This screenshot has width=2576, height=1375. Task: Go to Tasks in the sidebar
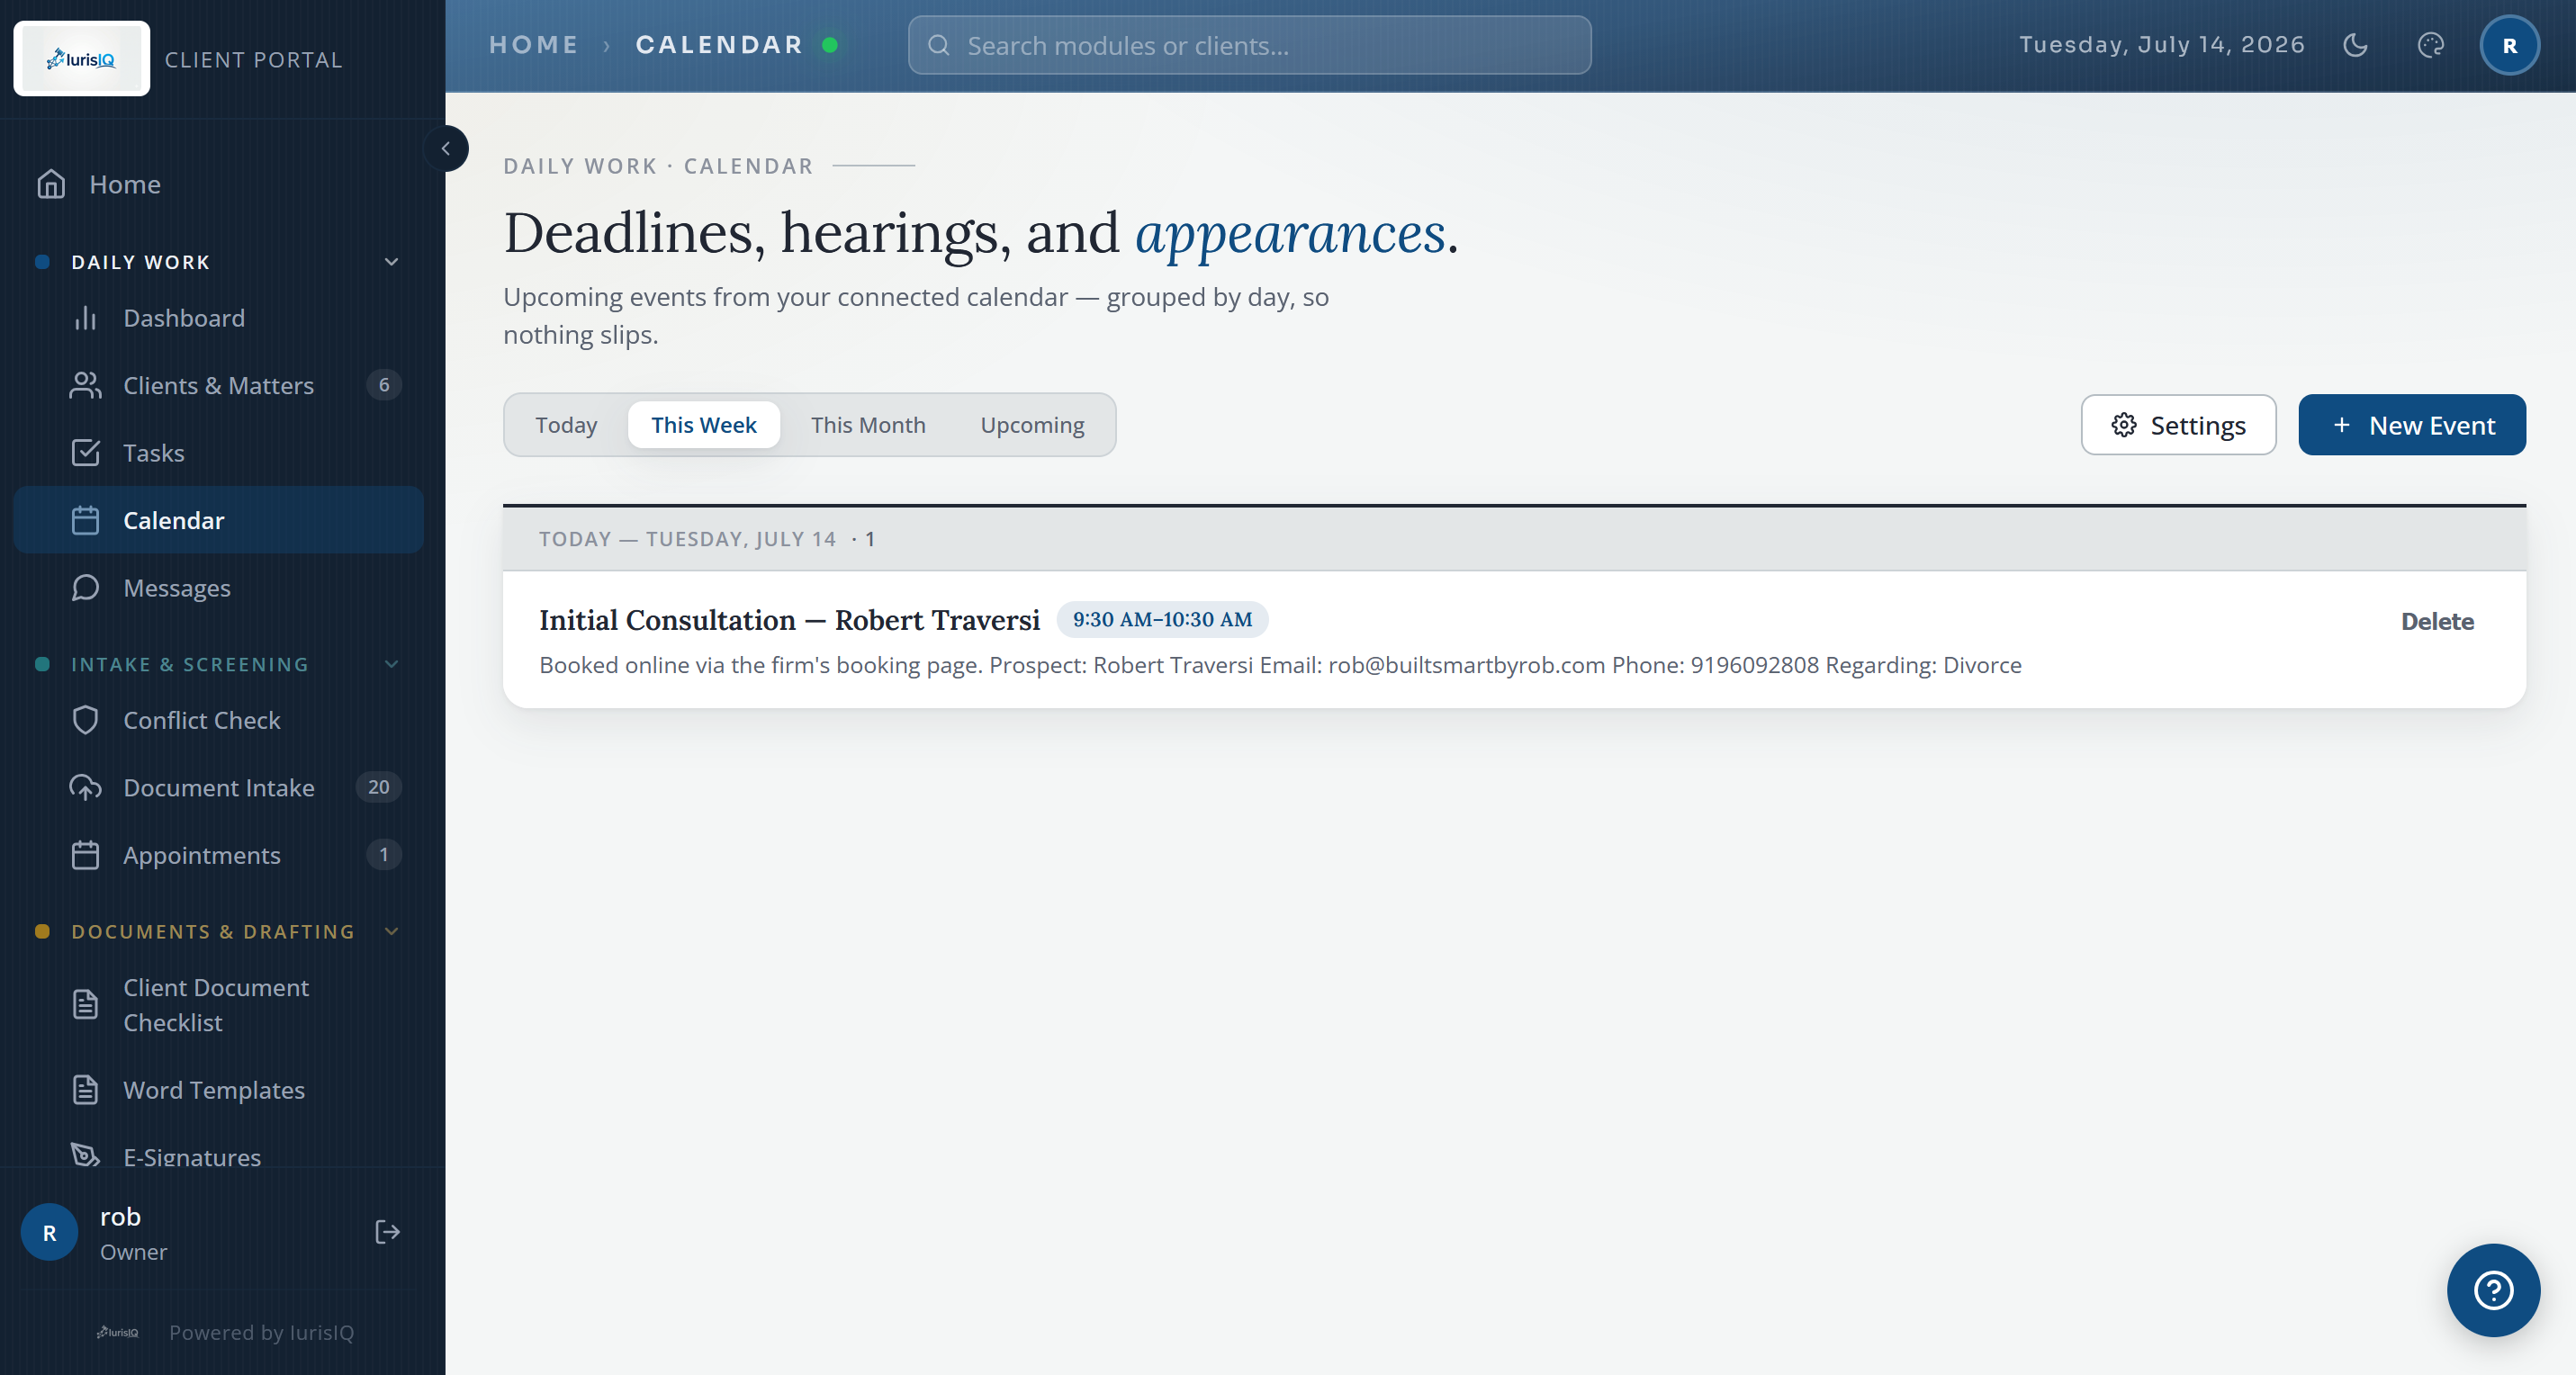pyautogui.click(x=218, y=453)
